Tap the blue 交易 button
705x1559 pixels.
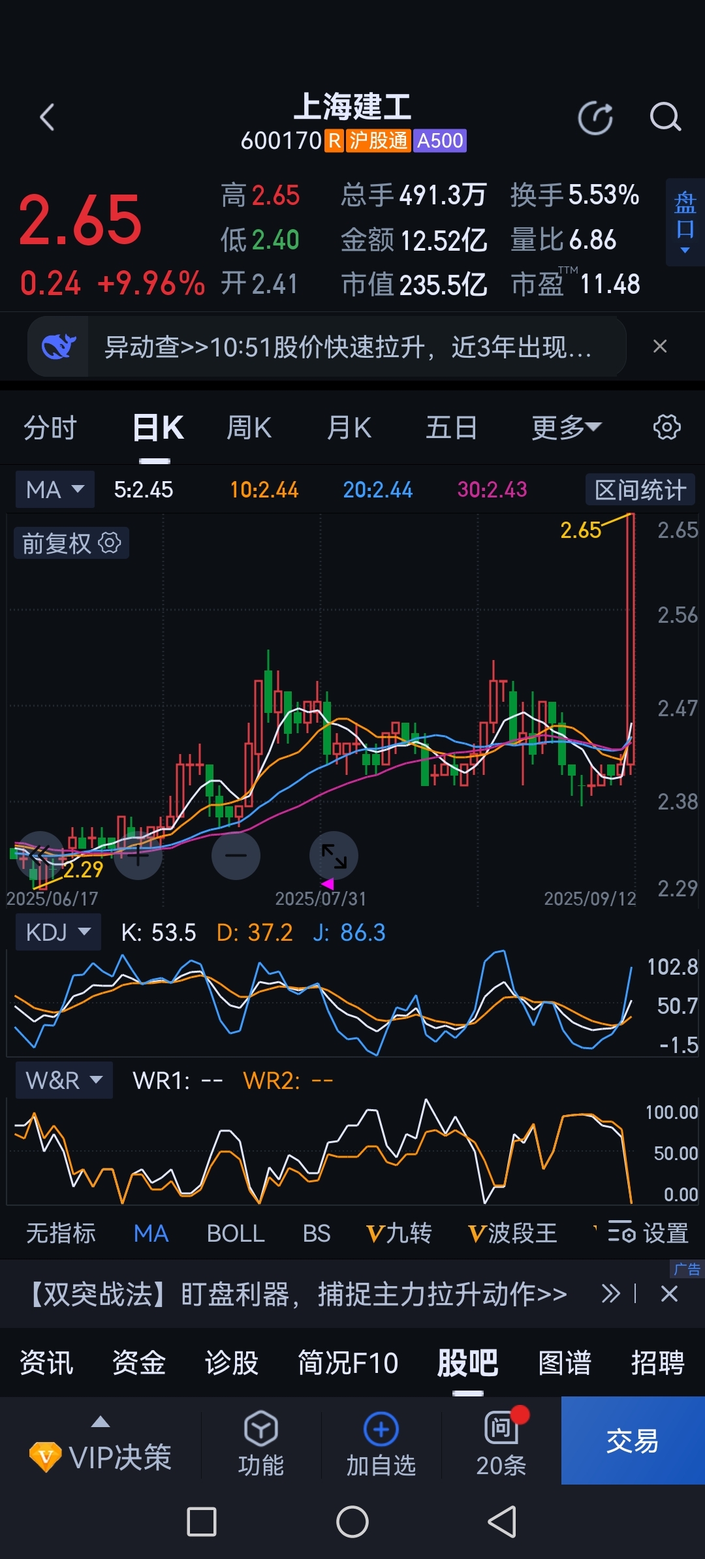633,1440
